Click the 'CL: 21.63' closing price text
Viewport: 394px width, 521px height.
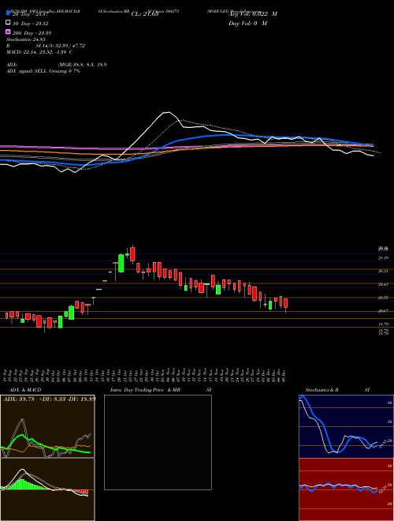point(145,14)
